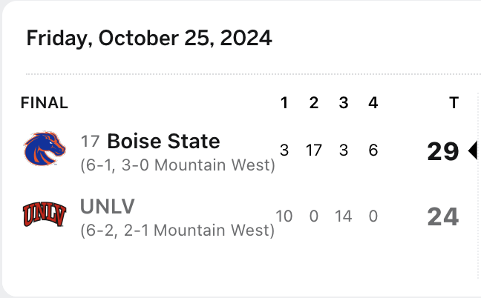Click the T total column header
The width and height of the screenshot is (481, 298).
point(454,102)
